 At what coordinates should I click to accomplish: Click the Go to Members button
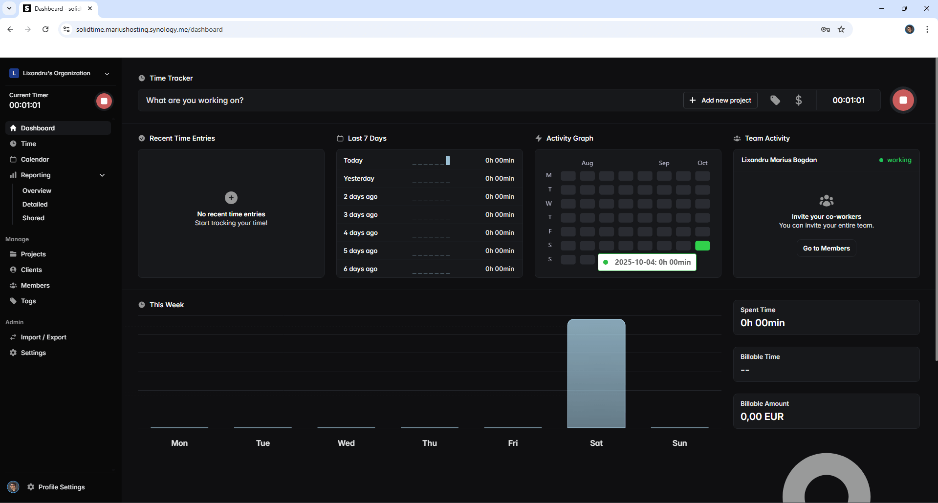coord(826,248)
